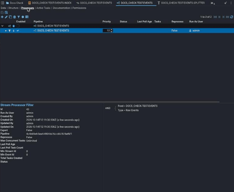Screen dimensions: 234x192
Task: Click the 'Unlimited' Max Concurrent Tasks value
Action: pos(32,141)
